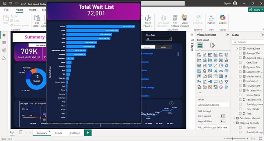
Task: Click zoom in plus at bottom right
Action: [247, 139]
